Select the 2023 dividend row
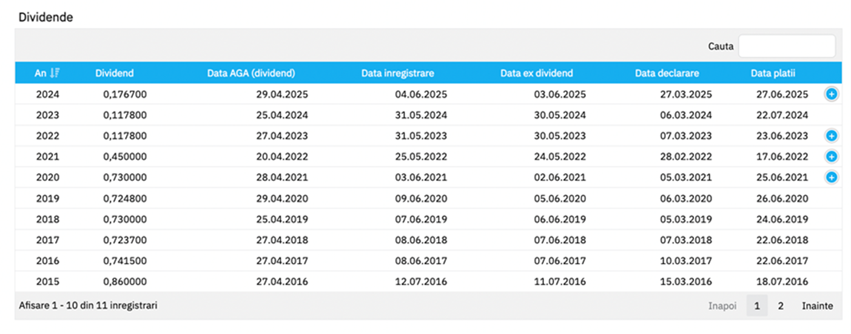Screen dimensions: 851x334 click(428, 115)
